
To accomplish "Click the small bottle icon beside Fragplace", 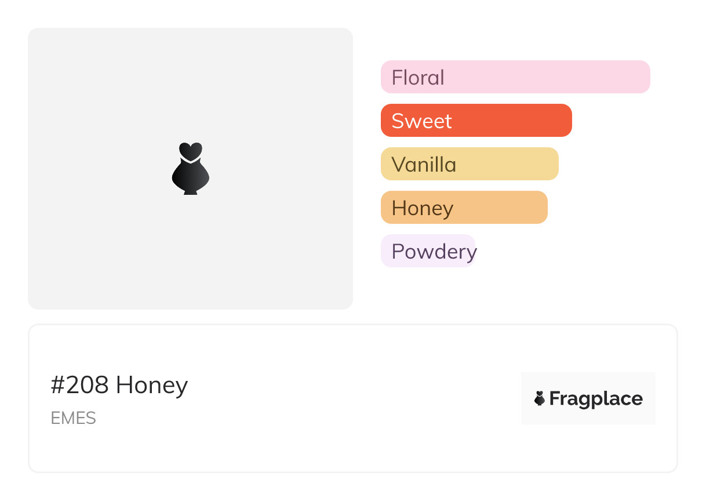I will 540,398.
